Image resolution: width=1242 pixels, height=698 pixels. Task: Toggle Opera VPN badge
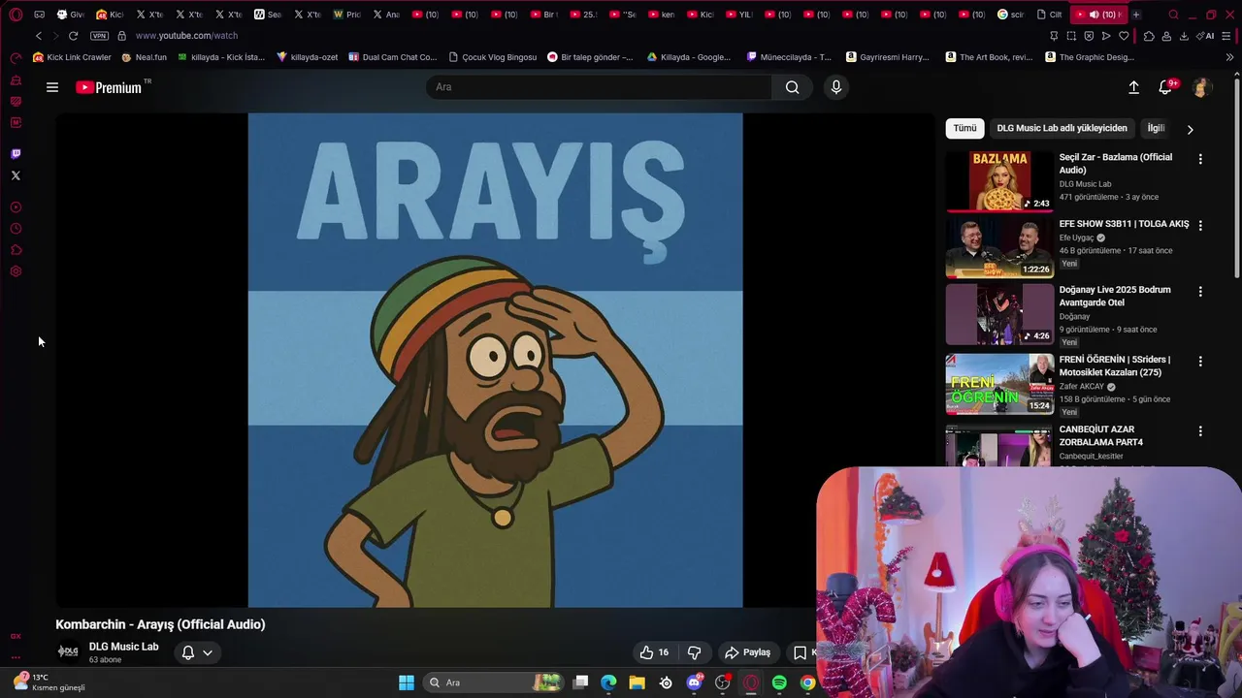coord(99,36)
